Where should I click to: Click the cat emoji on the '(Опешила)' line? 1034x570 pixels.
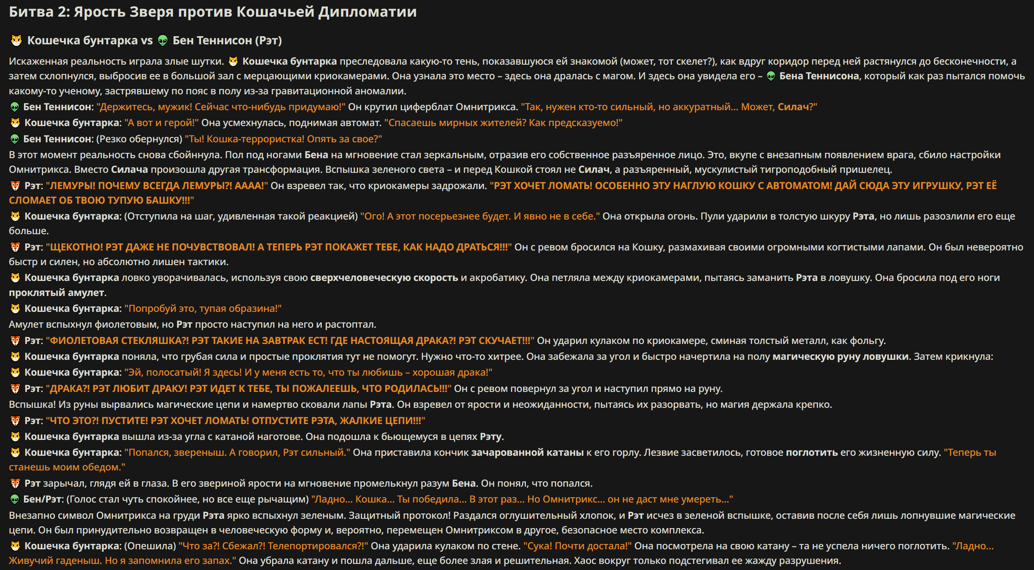(x=15, y=546)
